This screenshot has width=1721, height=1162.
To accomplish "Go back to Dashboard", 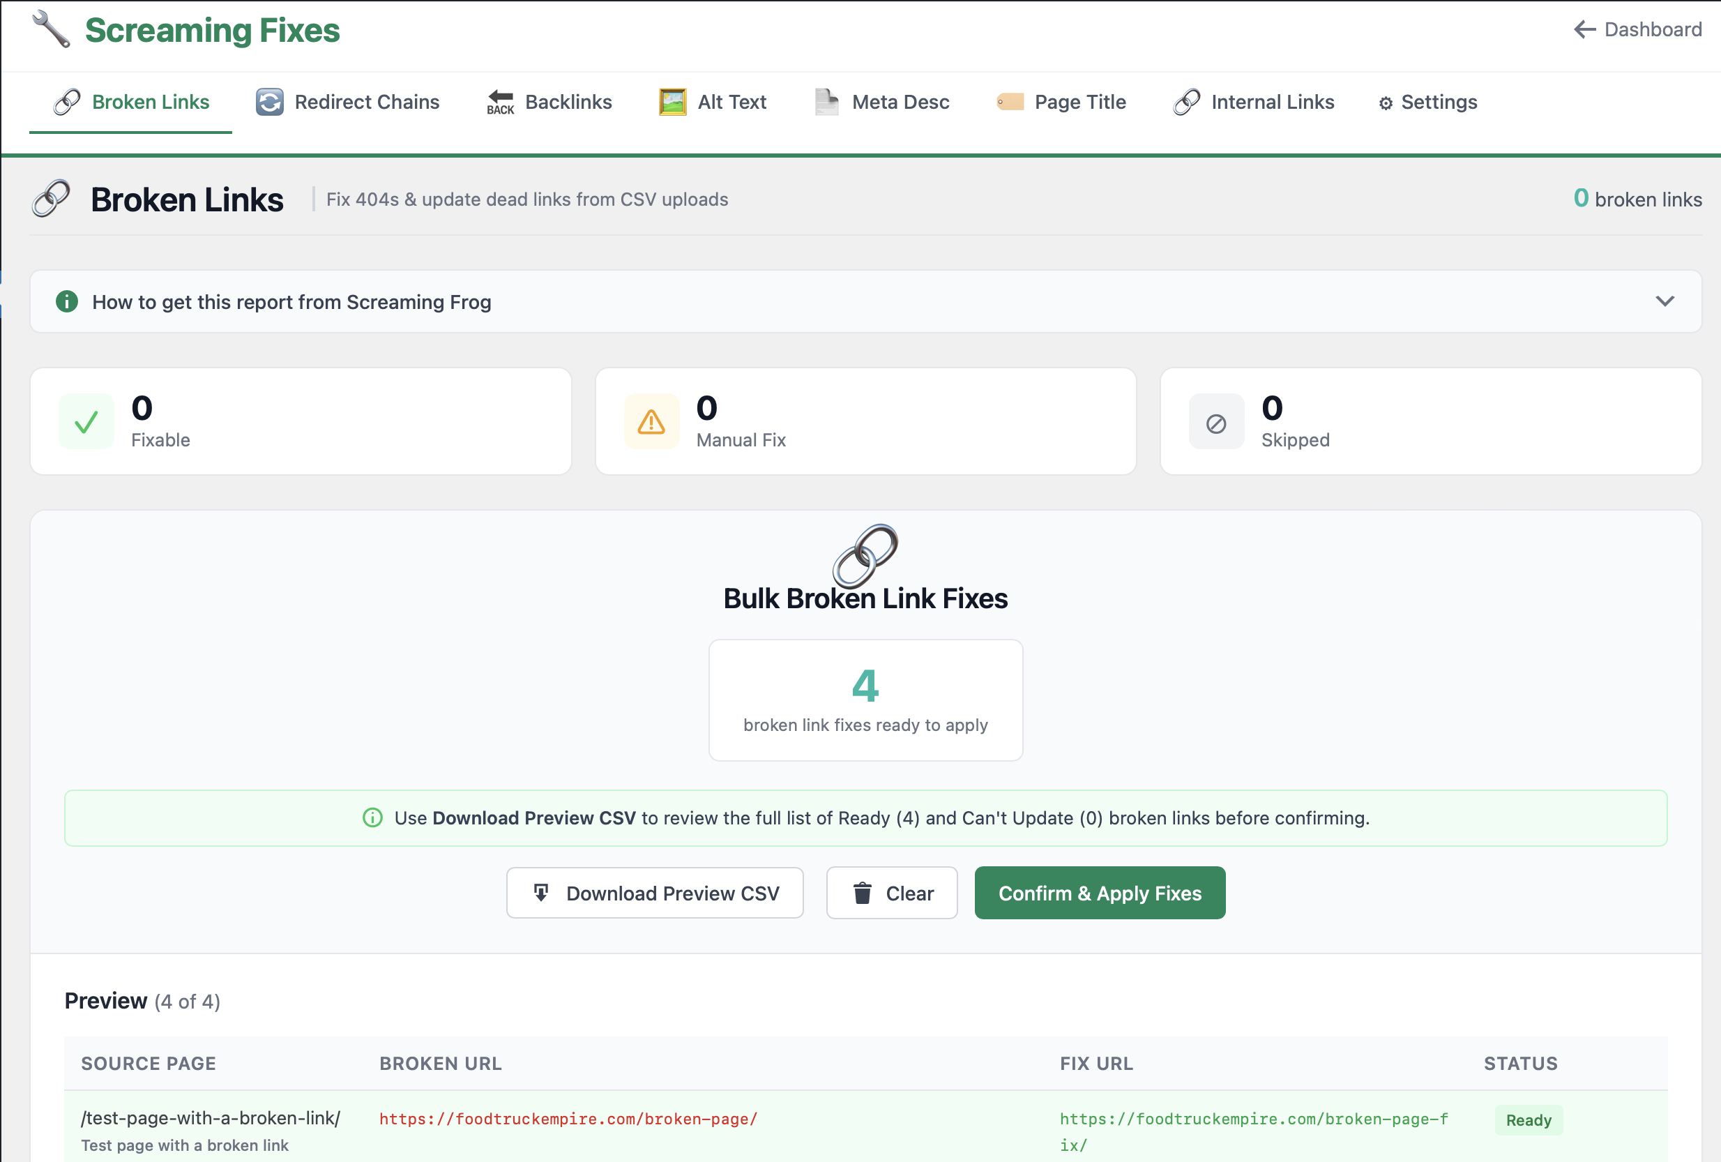I will click(x=1637, y=29).
